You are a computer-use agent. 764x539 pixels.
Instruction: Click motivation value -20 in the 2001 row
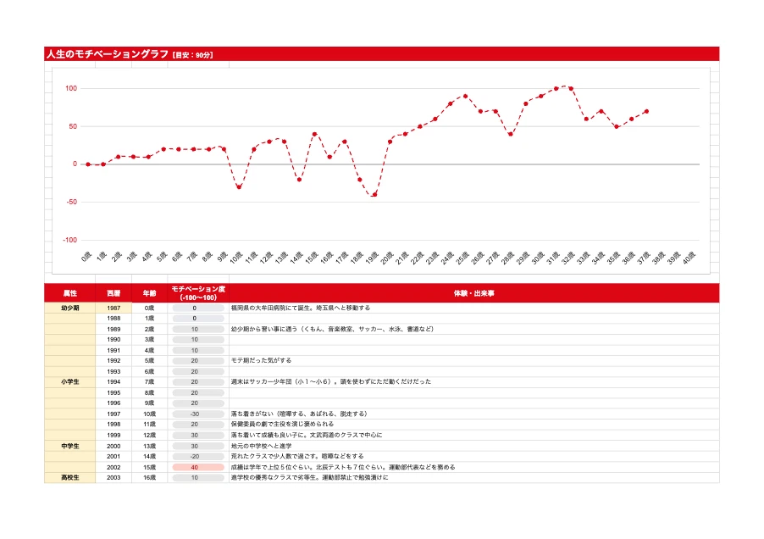198,457
